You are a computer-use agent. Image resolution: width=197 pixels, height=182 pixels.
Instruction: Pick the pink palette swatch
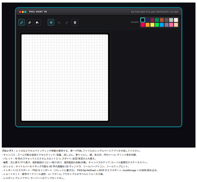pyautogui.click(x=171, y=25)
